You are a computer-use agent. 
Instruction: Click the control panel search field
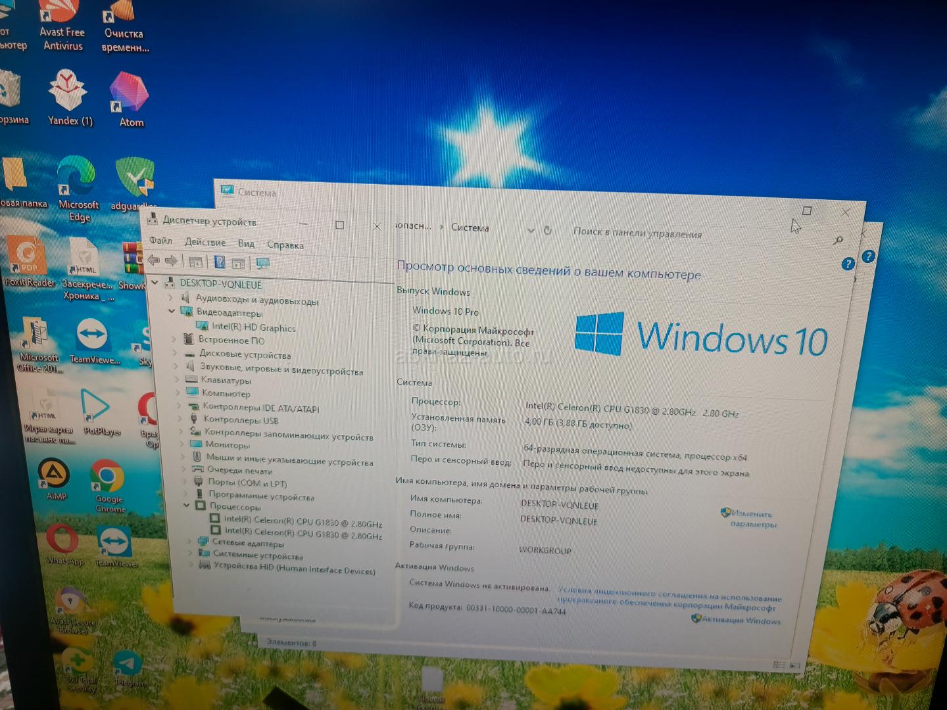[697, 234]
